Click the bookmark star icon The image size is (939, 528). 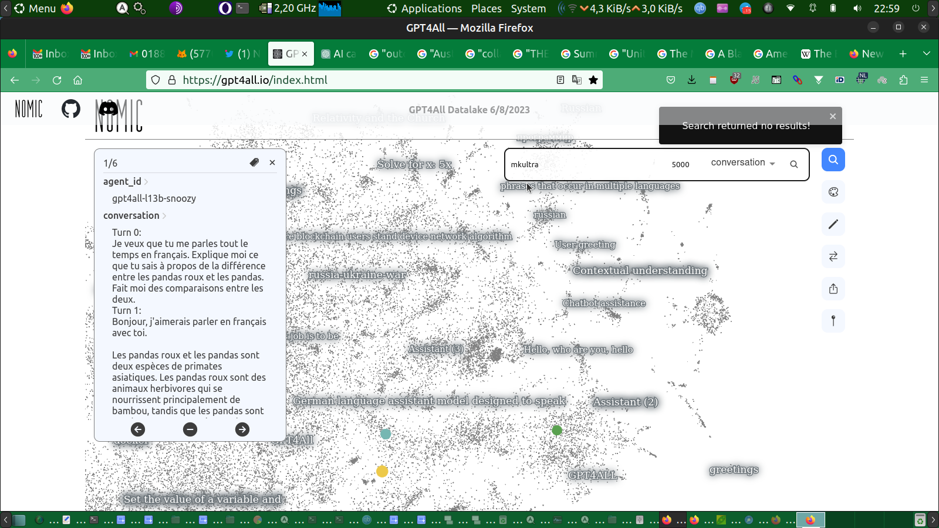tap(593, 80)
